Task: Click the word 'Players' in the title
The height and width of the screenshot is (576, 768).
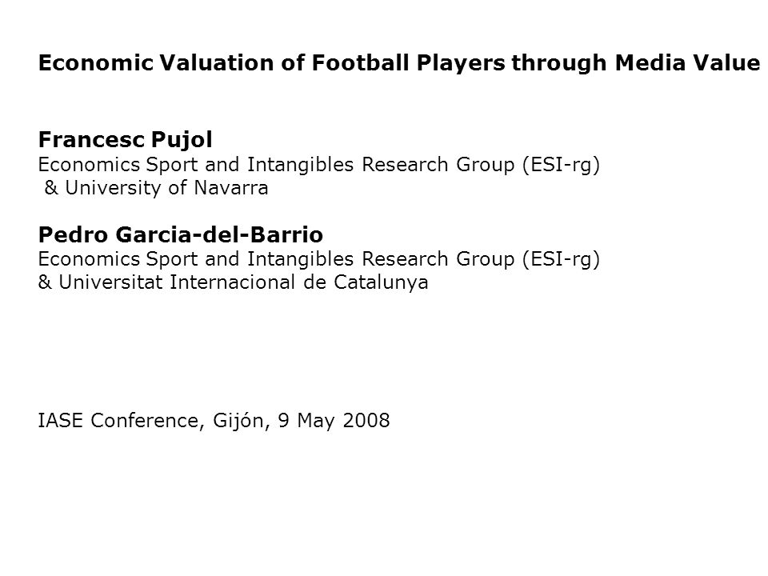Action: (x=461, y=64)
